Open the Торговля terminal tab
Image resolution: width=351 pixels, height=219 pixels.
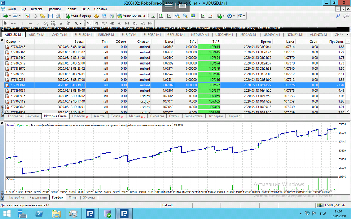pos(15,116)
